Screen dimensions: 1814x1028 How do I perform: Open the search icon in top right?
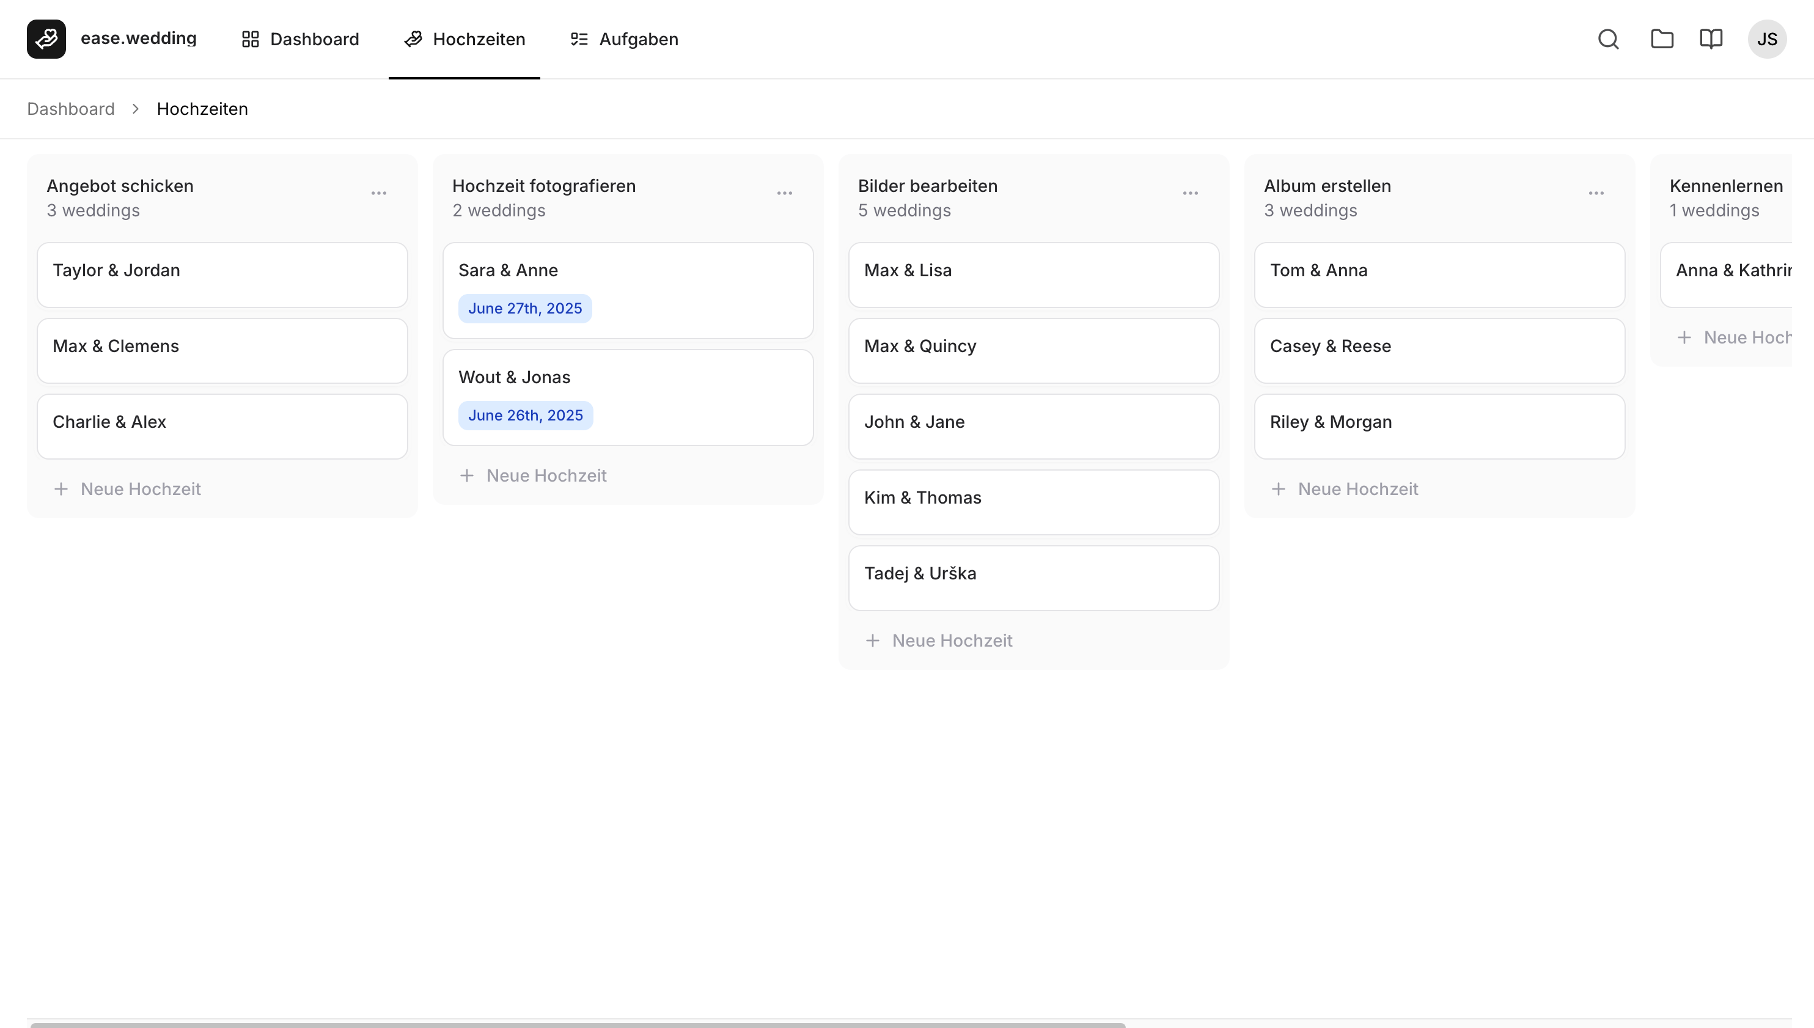[1608, 39]
